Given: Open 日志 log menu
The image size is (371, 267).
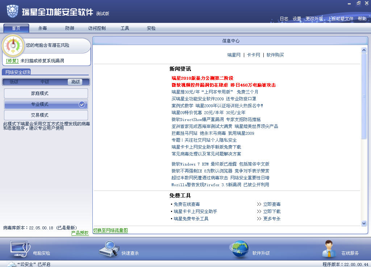Looking at the screenshot, I should click(x=284, y=19).
